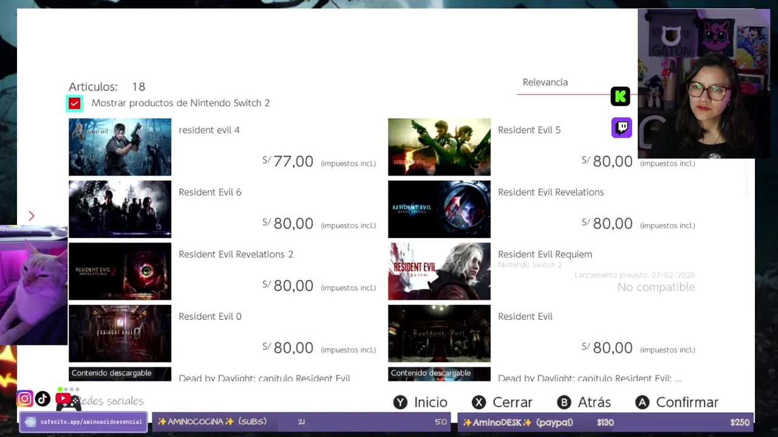Click the Instagram icon
Image resolution: width=778 pixels, height=437 pixels.
tap(25, 399)
